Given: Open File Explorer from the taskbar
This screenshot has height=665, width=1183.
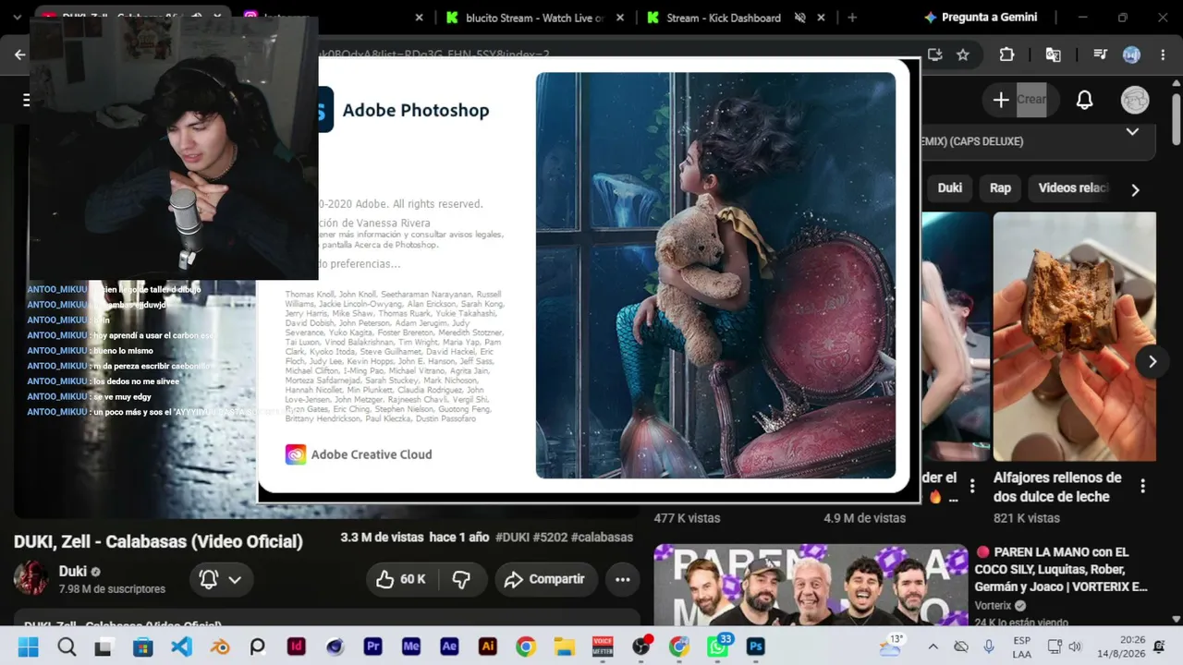Looking at the screenshot, I should 564,647.
